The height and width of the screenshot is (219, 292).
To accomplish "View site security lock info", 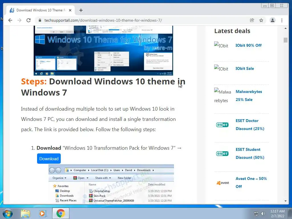I will (40, 20).
